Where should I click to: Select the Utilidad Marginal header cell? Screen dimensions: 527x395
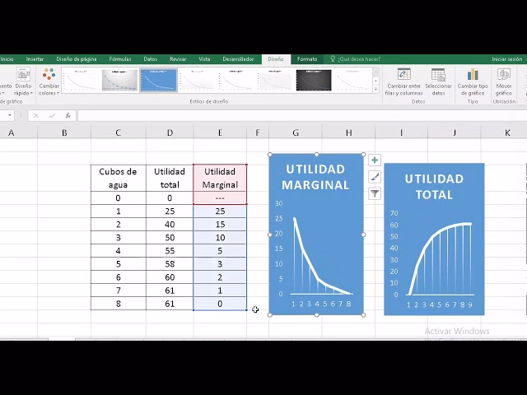click(x=220, y=178)
